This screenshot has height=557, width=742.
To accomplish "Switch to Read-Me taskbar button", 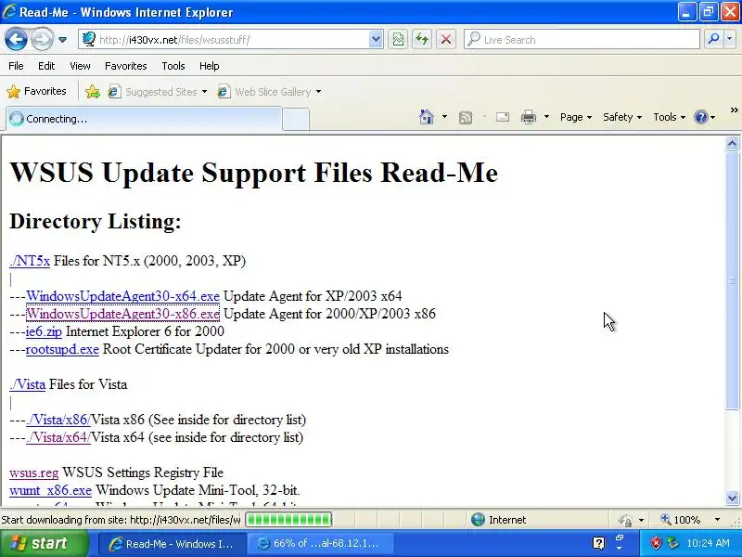I will 173,544.
